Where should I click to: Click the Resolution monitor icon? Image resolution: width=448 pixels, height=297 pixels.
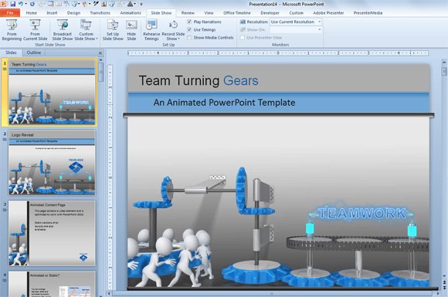point(243,22)
